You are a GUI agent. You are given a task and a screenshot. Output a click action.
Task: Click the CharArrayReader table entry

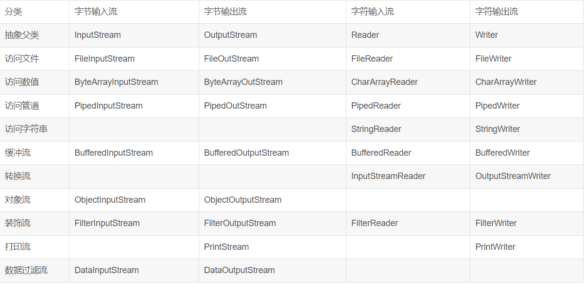click(x=408, y=82)
